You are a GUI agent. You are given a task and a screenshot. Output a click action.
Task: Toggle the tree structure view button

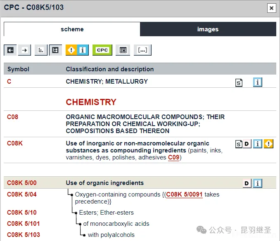coord(55,50)
